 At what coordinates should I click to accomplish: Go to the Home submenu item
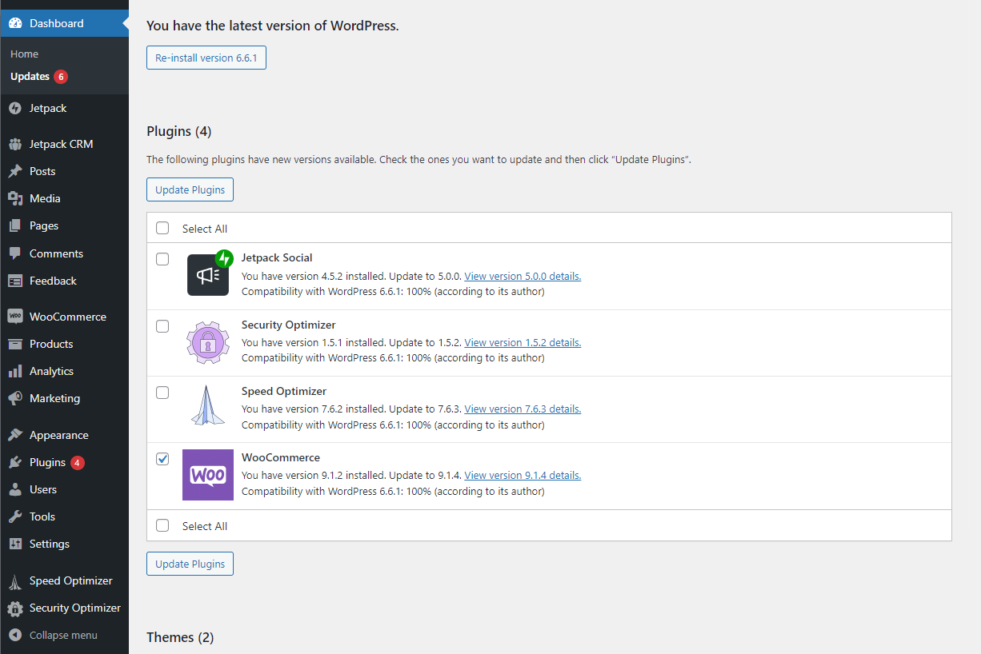click(24, 54)
